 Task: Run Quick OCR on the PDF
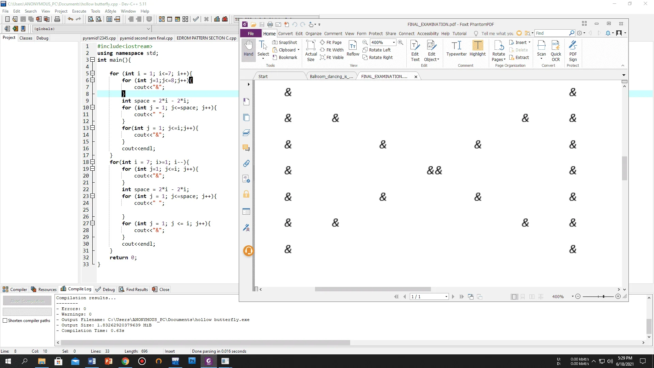pyautogui.click(x=556, y=50)
